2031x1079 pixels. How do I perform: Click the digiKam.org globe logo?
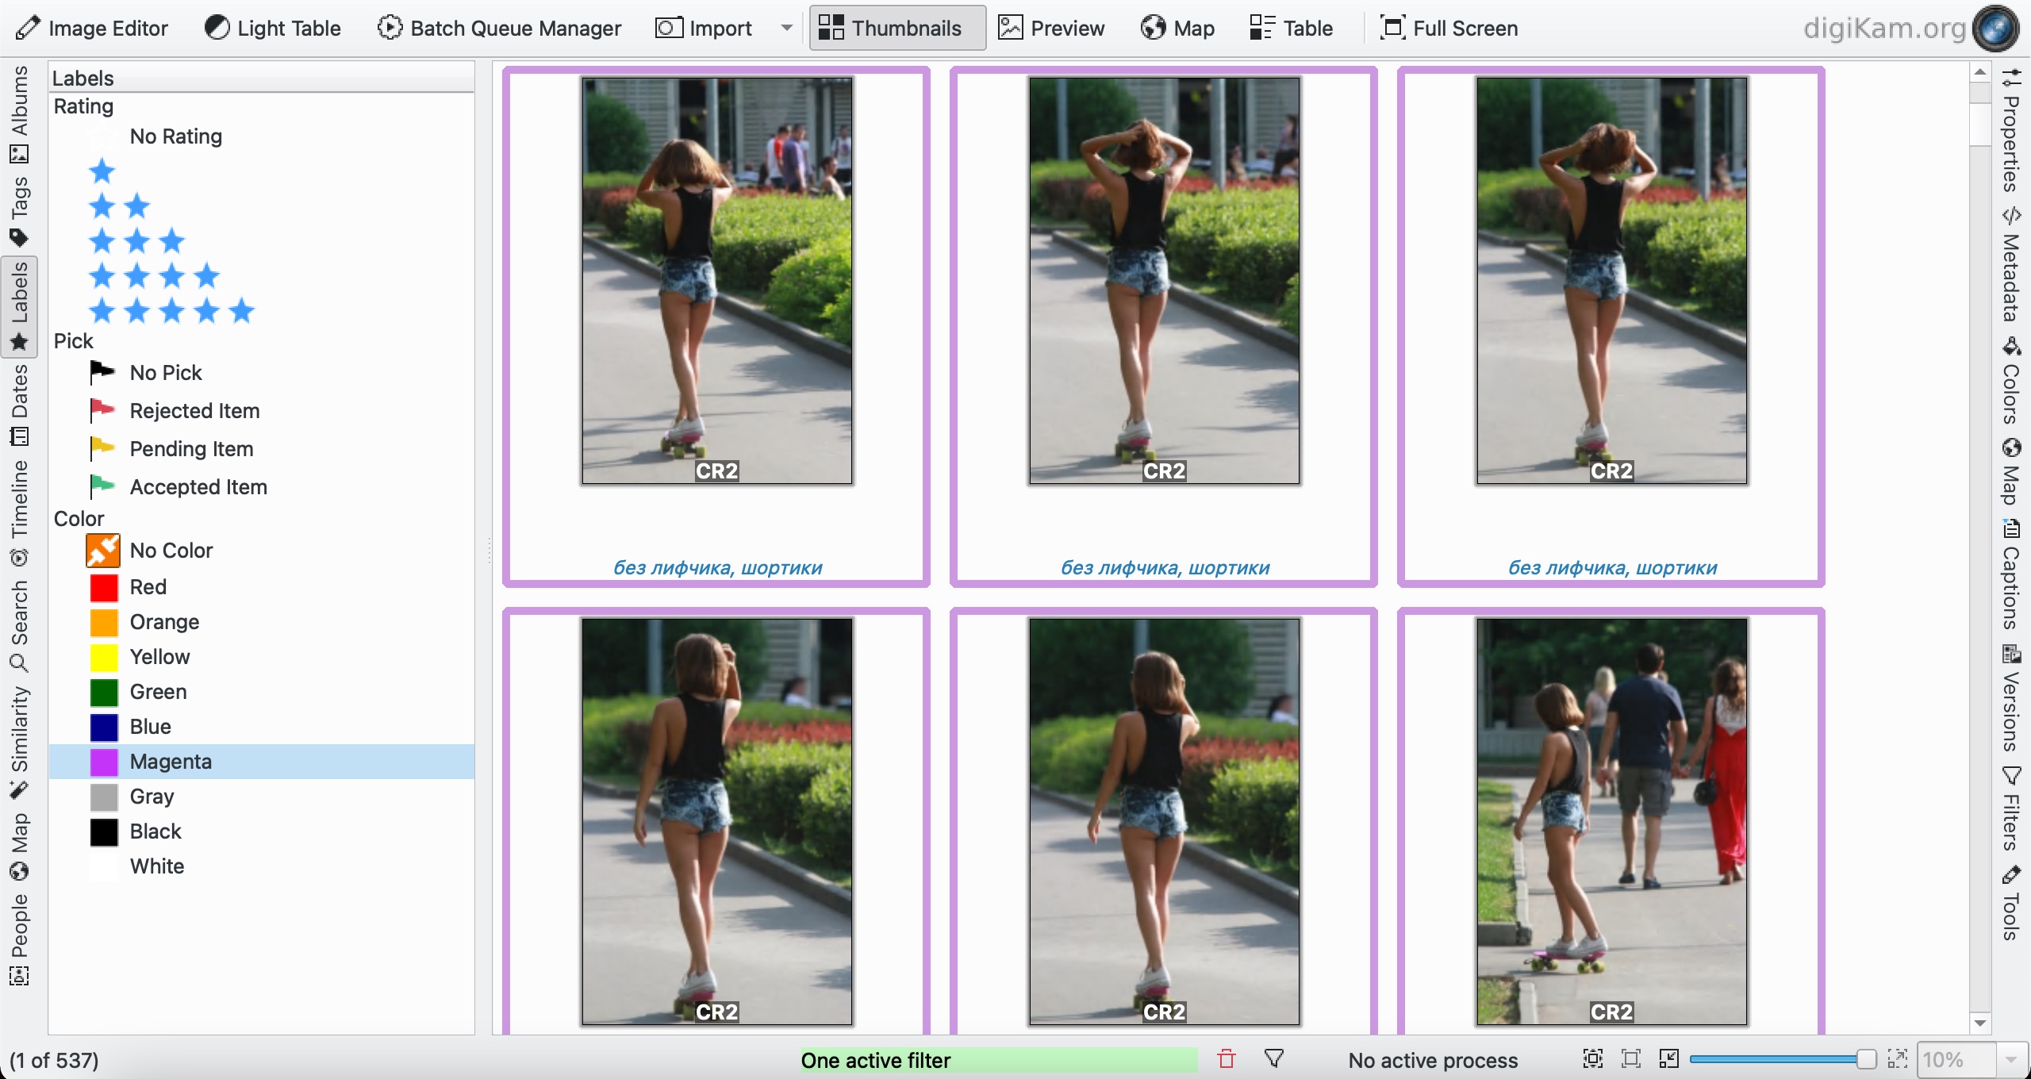coord(1996,29)
